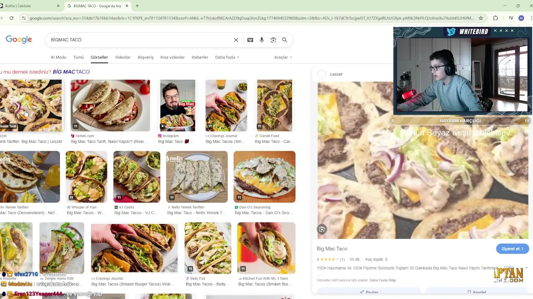This screenshot has height=299, width=533.
Task: Switch to the Videolar tab
Action: pos(122,57)
